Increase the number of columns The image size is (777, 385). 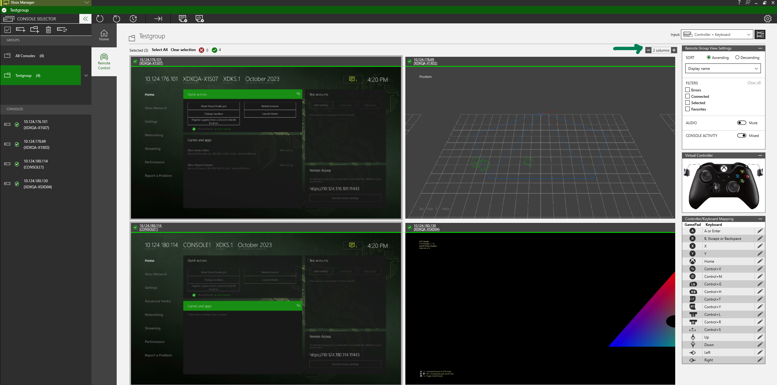coord(674,50)
